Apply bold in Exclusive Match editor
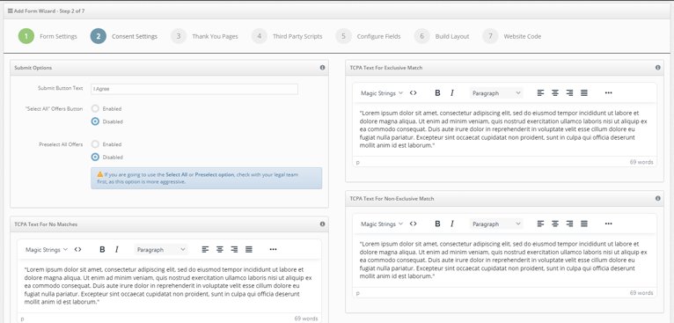This screenshot has width=674, height=323. (x=437, y=92)
